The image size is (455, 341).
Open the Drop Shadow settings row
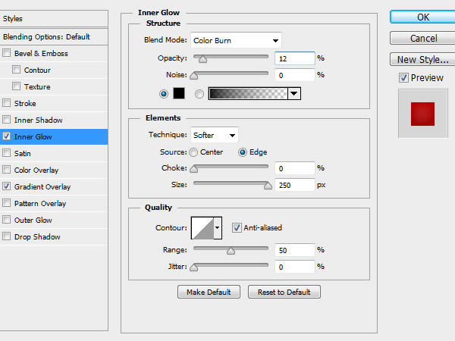(x=54, y=236)
